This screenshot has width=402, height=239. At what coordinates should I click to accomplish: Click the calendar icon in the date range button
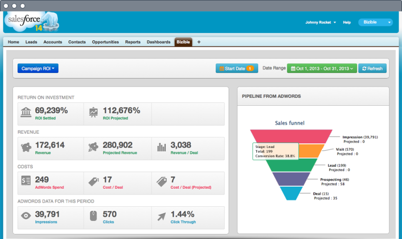pyautogui.click(x=293, y=68)
